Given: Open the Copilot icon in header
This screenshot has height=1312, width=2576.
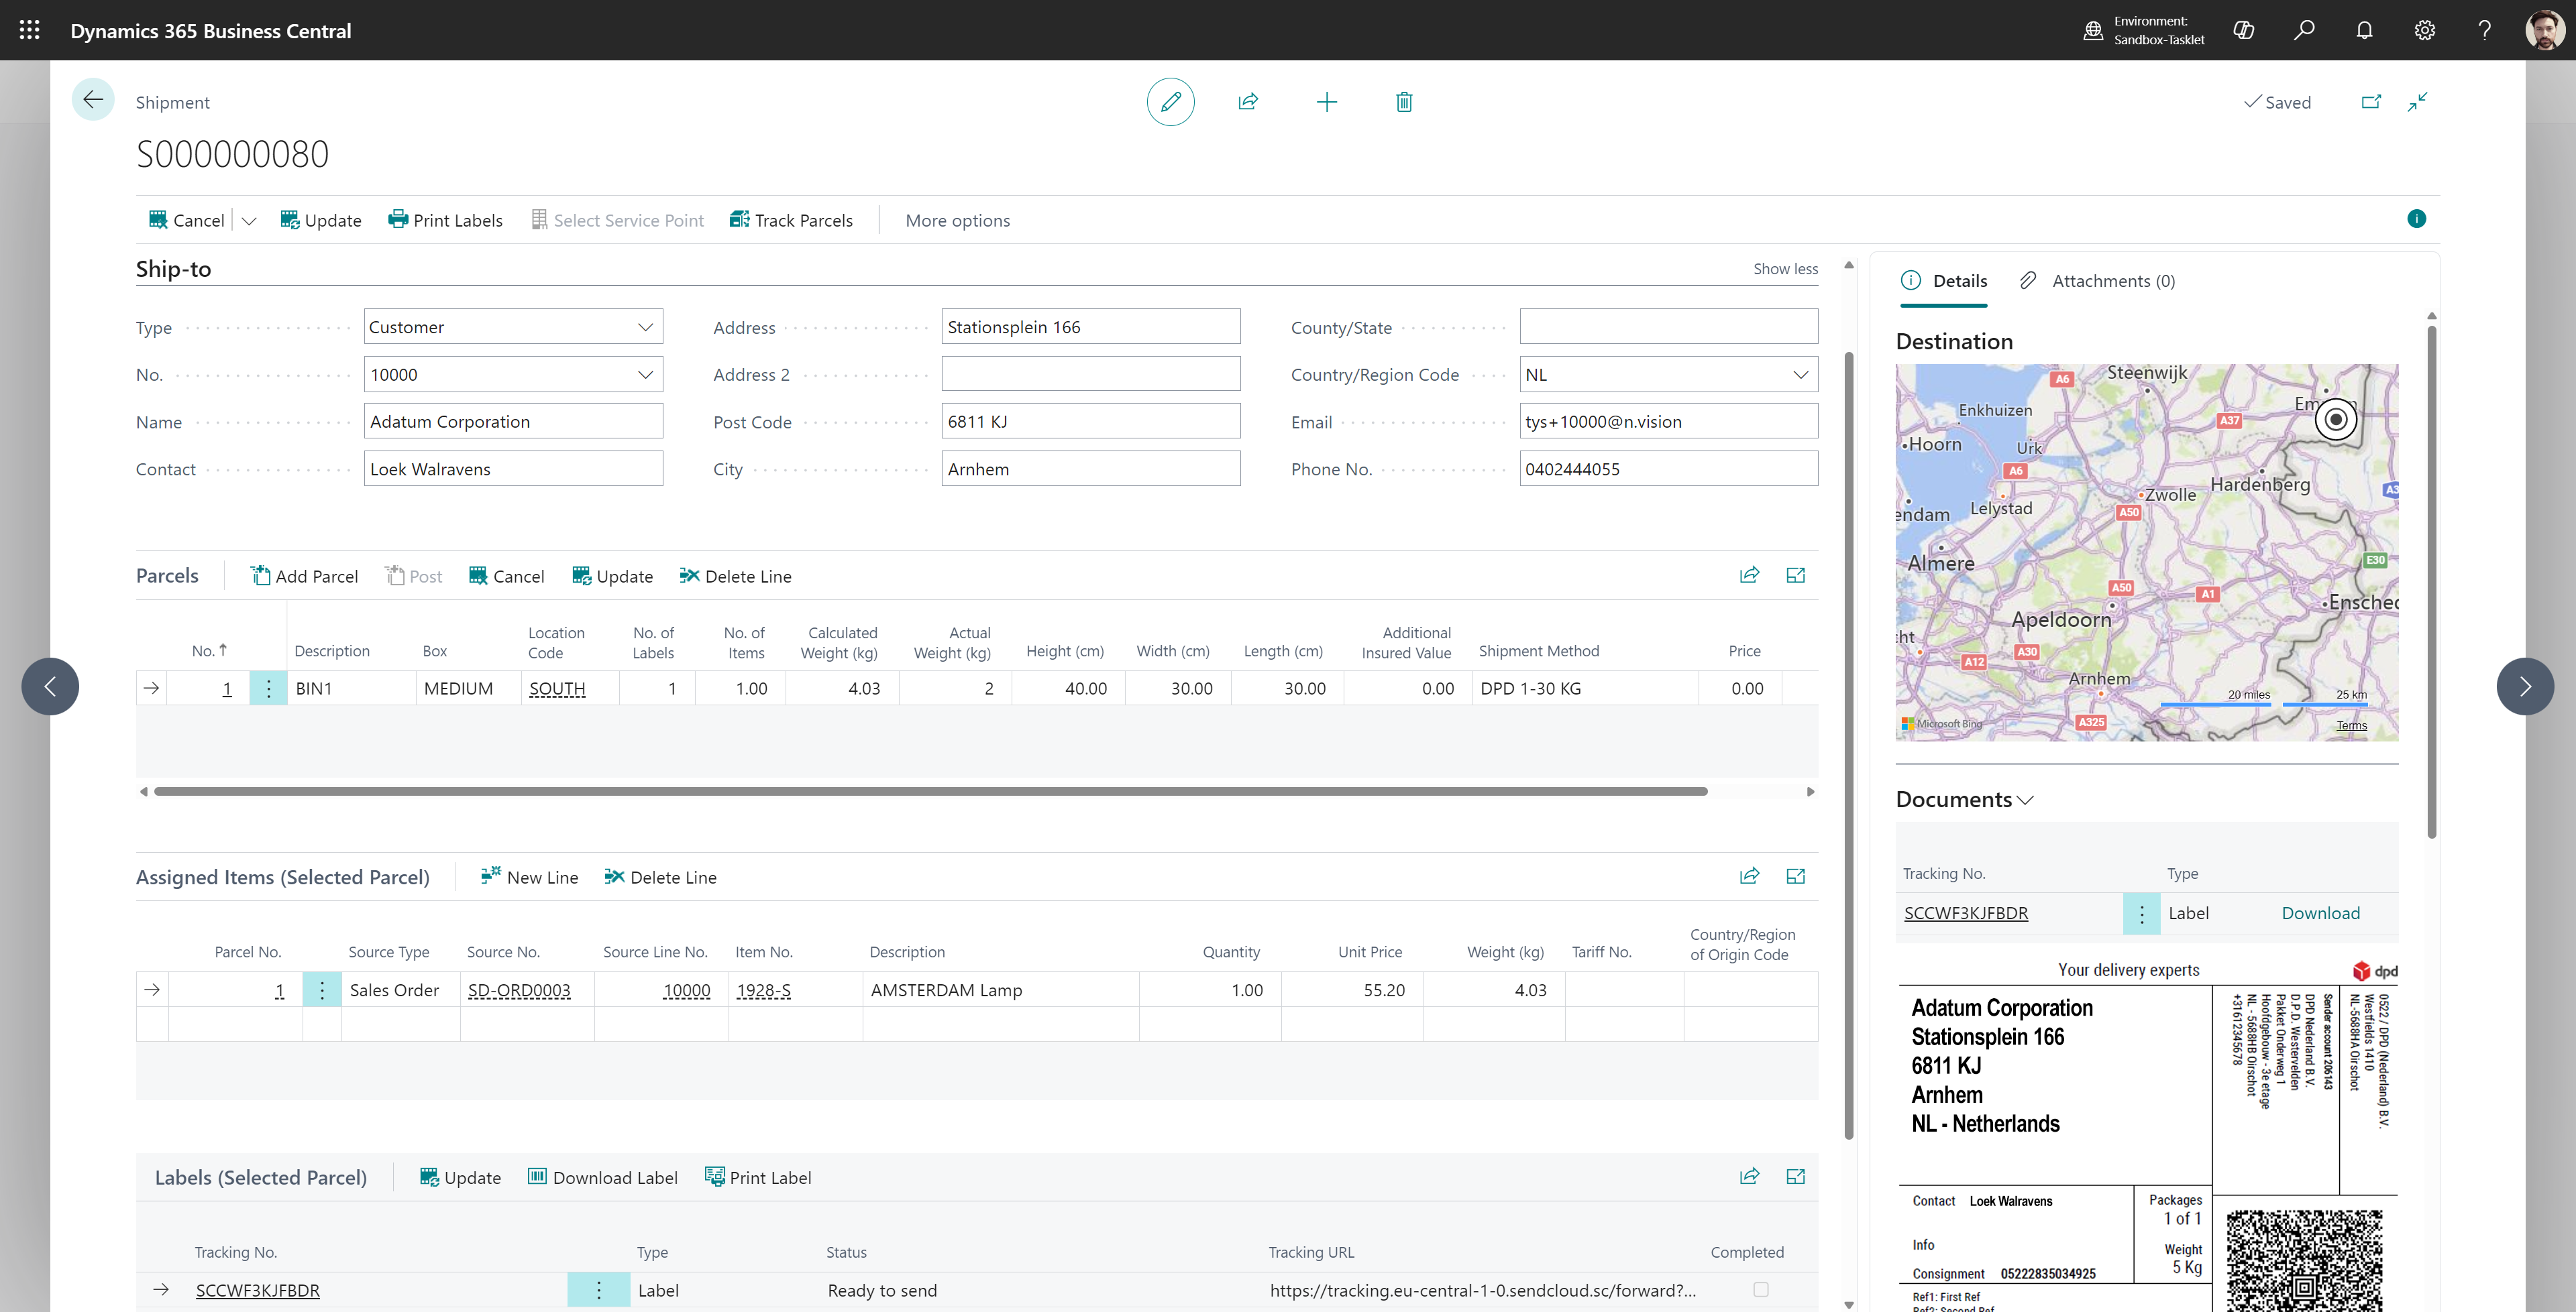Looking at the screenshot, I should (2243, 30).
